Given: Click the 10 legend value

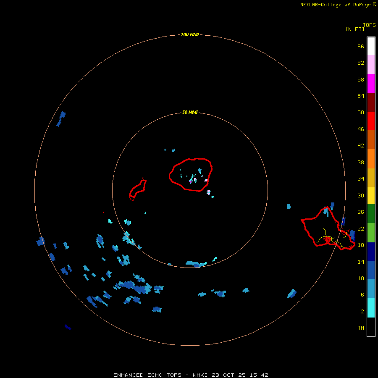Looking at the screenshot, I should point(361,278).
